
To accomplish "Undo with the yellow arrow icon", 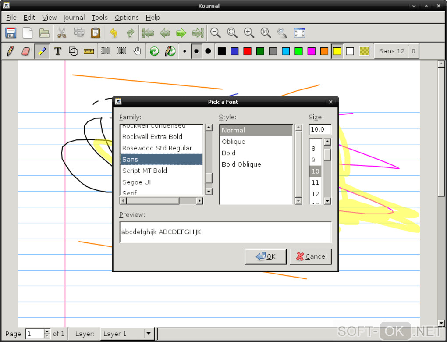I will point(114,33).
